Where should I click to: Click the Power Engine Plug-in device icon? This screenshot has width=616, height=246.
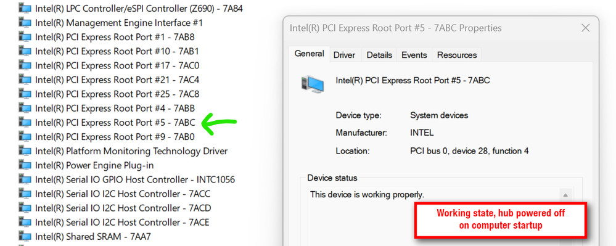click(25, 165)
